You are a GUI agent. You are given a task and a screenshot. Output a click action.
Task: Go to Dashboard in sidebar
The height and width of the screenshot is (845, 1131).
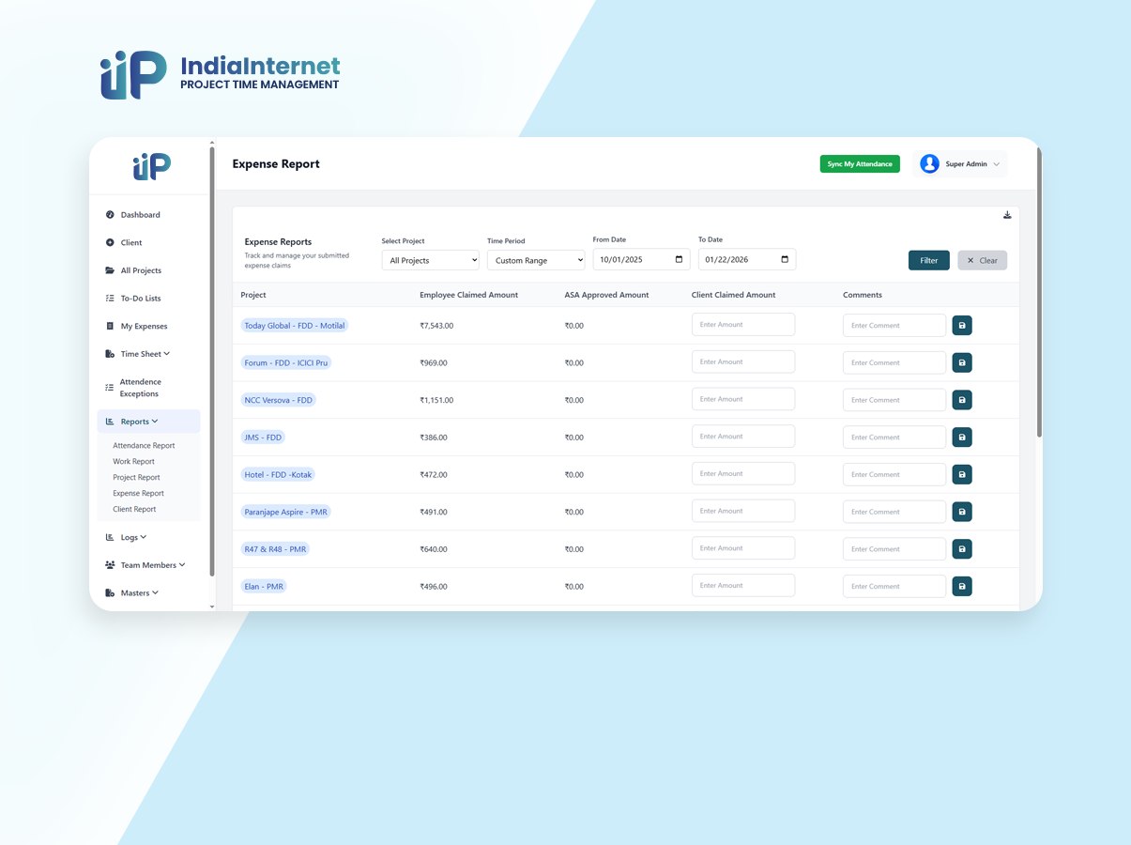tap(140, 215)
